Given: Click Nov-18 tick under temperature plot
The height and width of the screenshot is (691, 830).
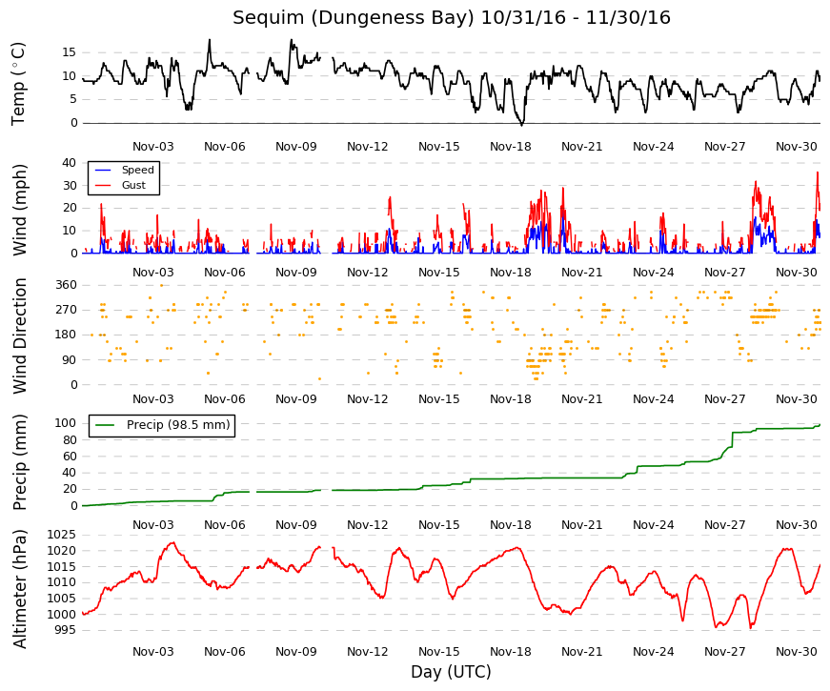Looking at the screenshot, I should [510, 147].
